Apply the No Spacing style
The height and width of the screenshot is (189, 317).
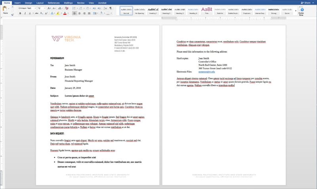point(139,11)
